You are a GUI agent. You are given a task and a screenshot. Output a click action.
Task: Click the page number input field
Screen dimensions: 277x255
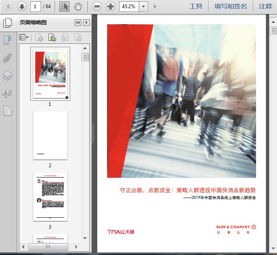36,7
